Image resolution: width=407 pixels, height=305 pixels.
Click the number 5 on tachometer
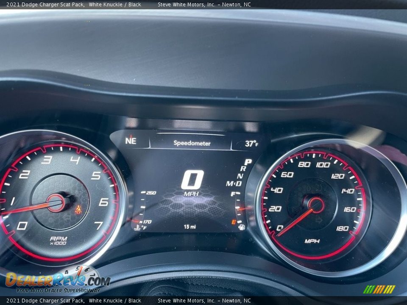[96, 175]
